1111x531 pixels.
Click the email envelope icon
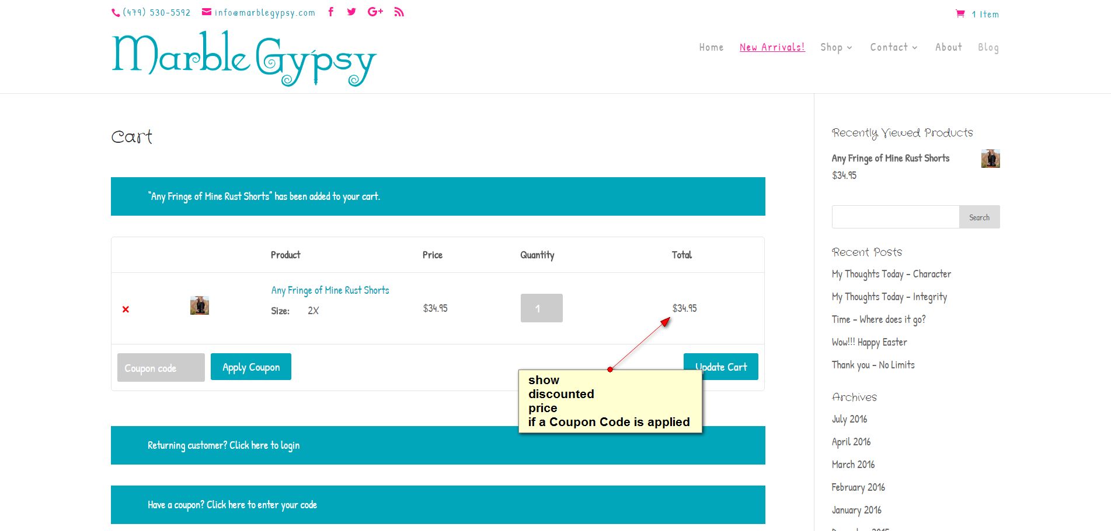point(207,12)
